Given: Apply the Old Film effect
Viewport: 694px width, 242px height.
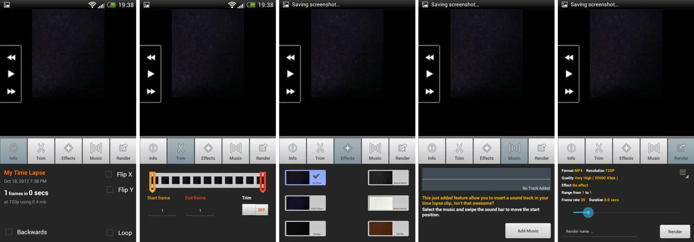Looking at the screenshot, I should pyautogui.click(x=388, y=229).
